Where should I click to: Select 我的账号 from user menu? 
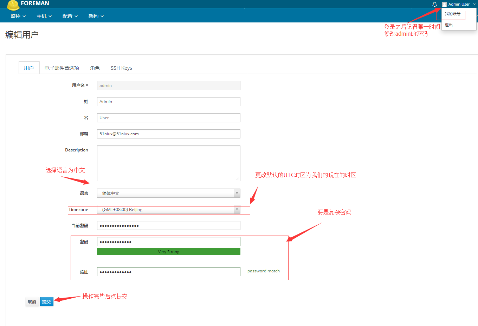coord(452,14)
